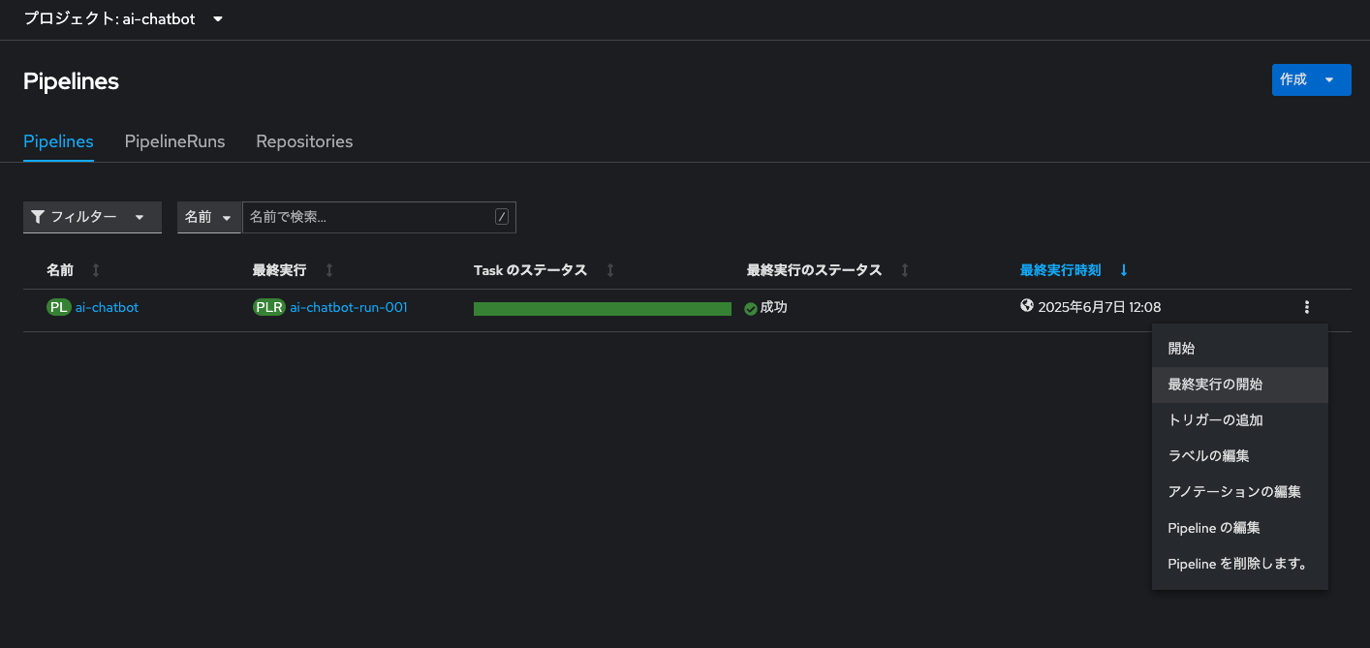Open the フィルター filter dropdown
1370x648 pixels.
[x=92, y=217]
